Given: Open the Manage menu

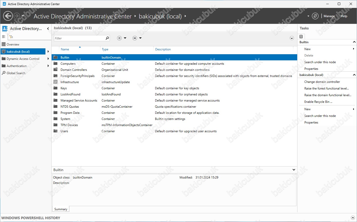Looking at the screenshot, I should (x=329, y=16).
